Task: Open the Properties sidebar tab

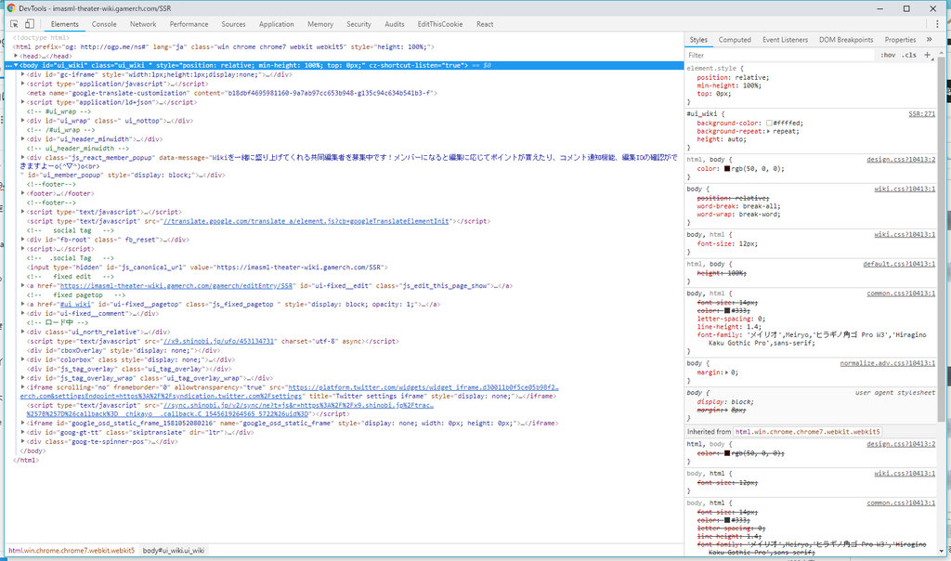Action: pyautogui.click(x=900, y=40)
